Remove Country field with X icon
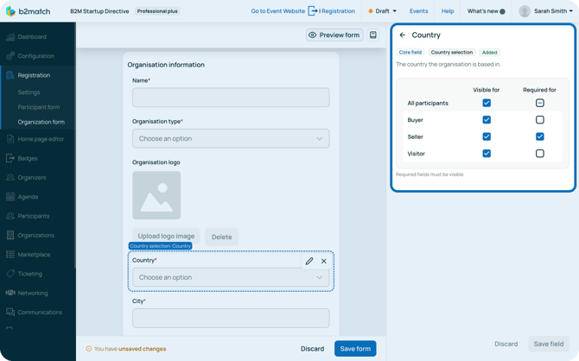Viewport: 579px width, 361px height. tap(324, 261)
